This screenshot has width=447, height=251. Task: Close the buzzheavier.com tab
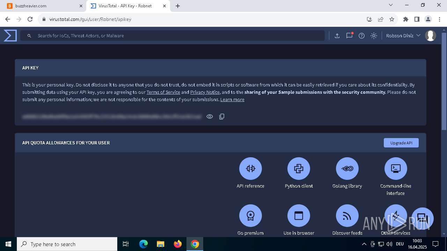[x=81, y=6]
